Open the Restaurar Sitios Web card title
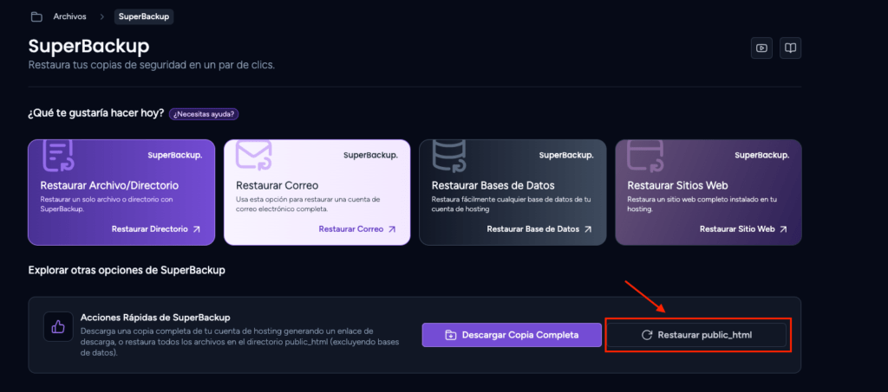This screenshot has height=392, width=888. (677, 185)
